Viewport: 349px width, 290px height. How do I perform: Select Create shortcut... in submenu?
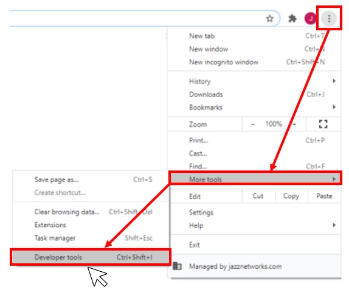[91, 192]
